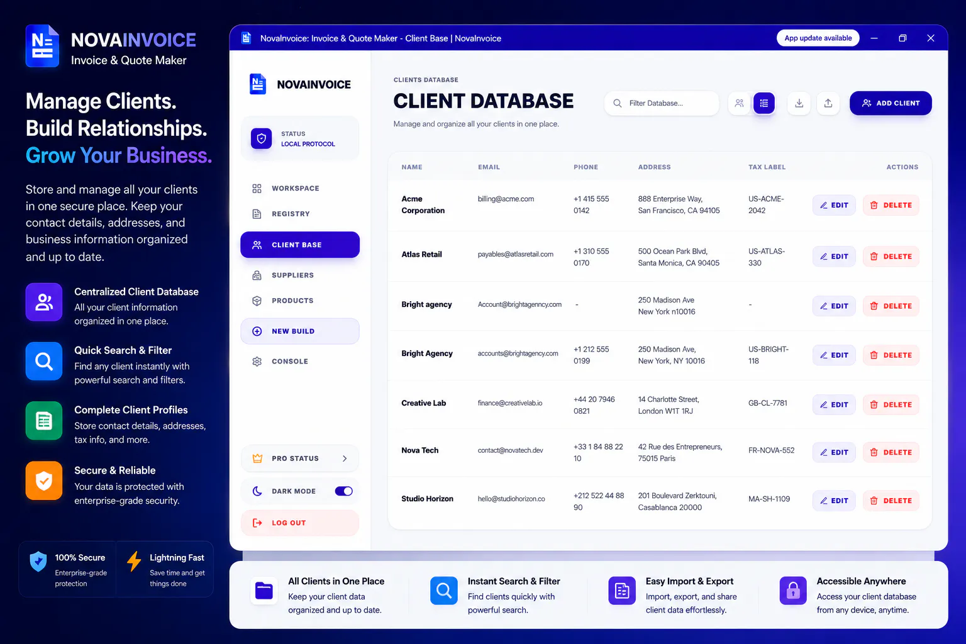Click the finance@creativelab.io email cell
This screenshot has width=966, height=644.
click(509, 403)
